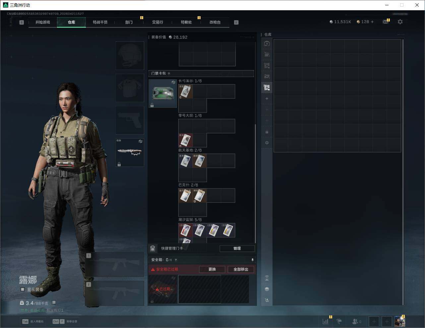Screen dimensions: 425x328
Task: Click primary weapon slot 2
Action: [x=115, y=293]
